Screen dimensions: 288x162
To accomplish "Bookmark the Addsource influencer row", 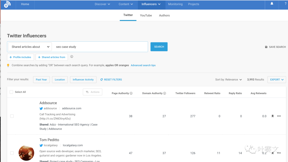I will click(273, 116).
